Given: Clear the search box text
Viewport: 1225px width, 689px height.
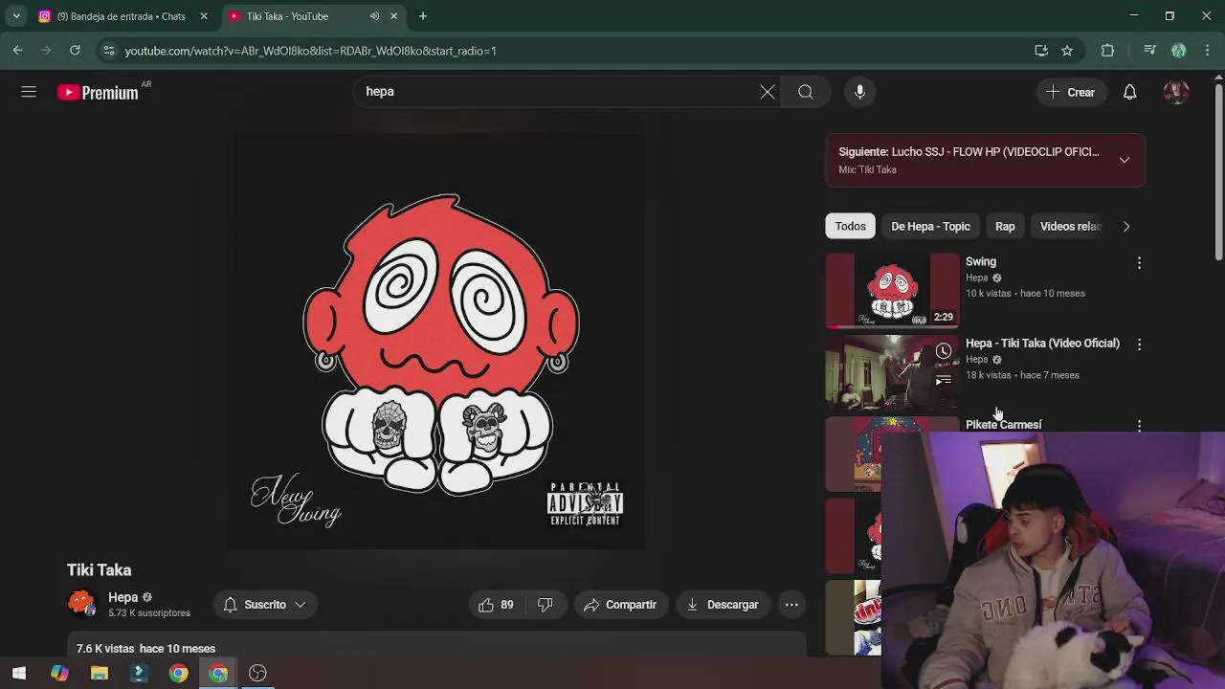Looking at the screenshot, I should tap(768, 92).
